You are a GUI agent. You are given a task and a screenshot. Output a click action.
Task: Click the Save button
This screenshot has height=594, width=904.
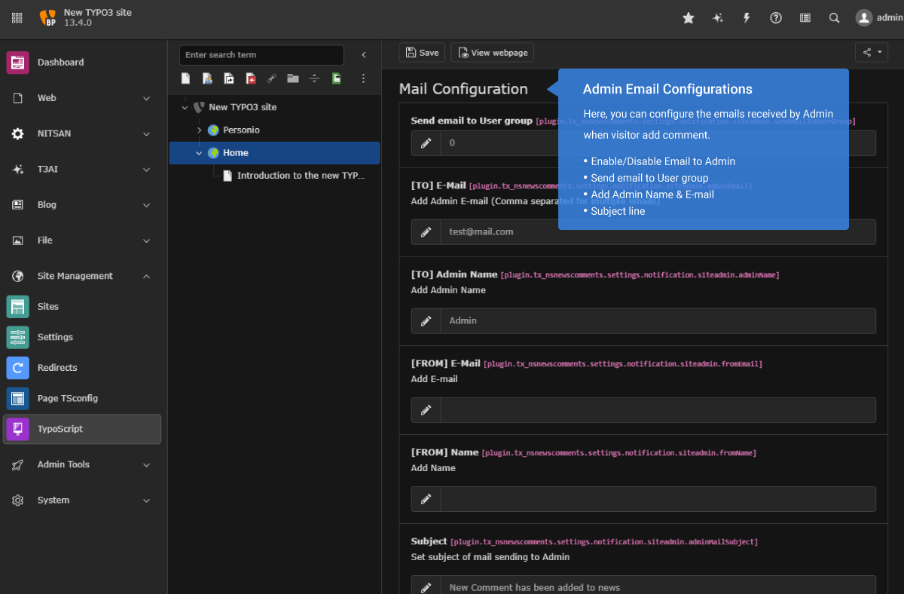(422, 53)
